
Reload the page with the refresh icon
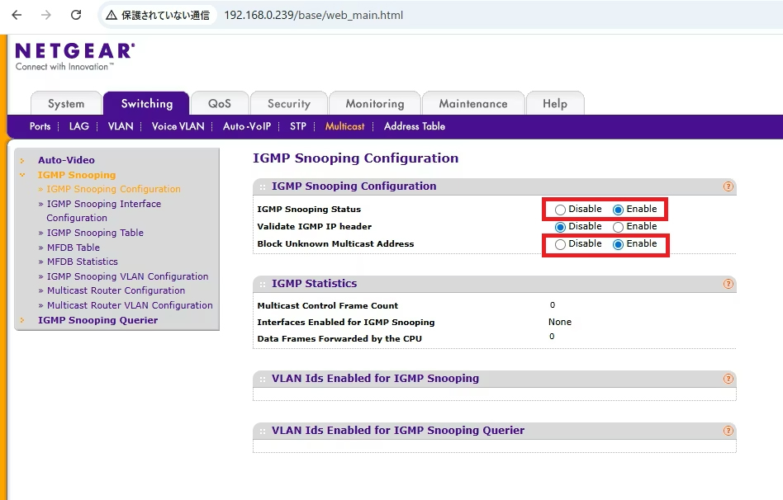point(75,14)
